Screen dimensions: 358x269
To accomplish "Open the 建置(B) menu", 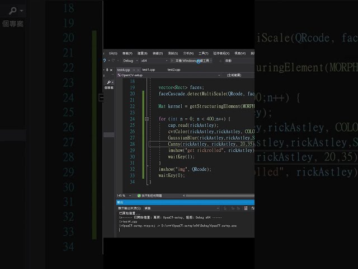I will coord(143,53).
